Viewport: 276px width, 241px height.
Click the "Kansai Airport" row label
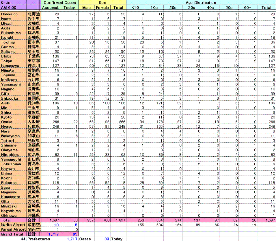coord(13,229)
